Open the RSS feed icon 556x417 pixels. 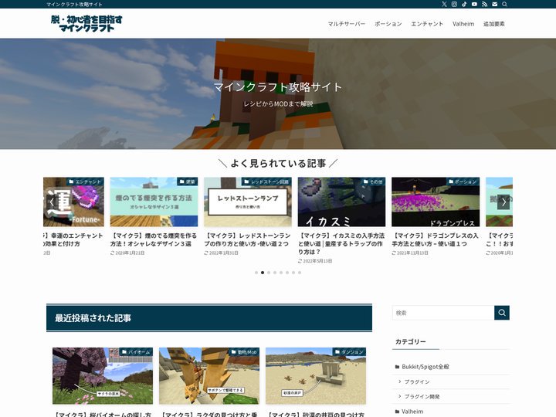pos(484,5)
